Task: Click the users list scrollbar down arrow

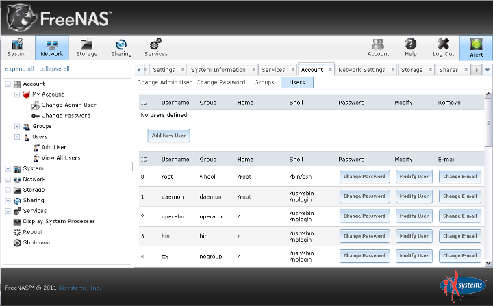Action: click(x=488, y=263)
